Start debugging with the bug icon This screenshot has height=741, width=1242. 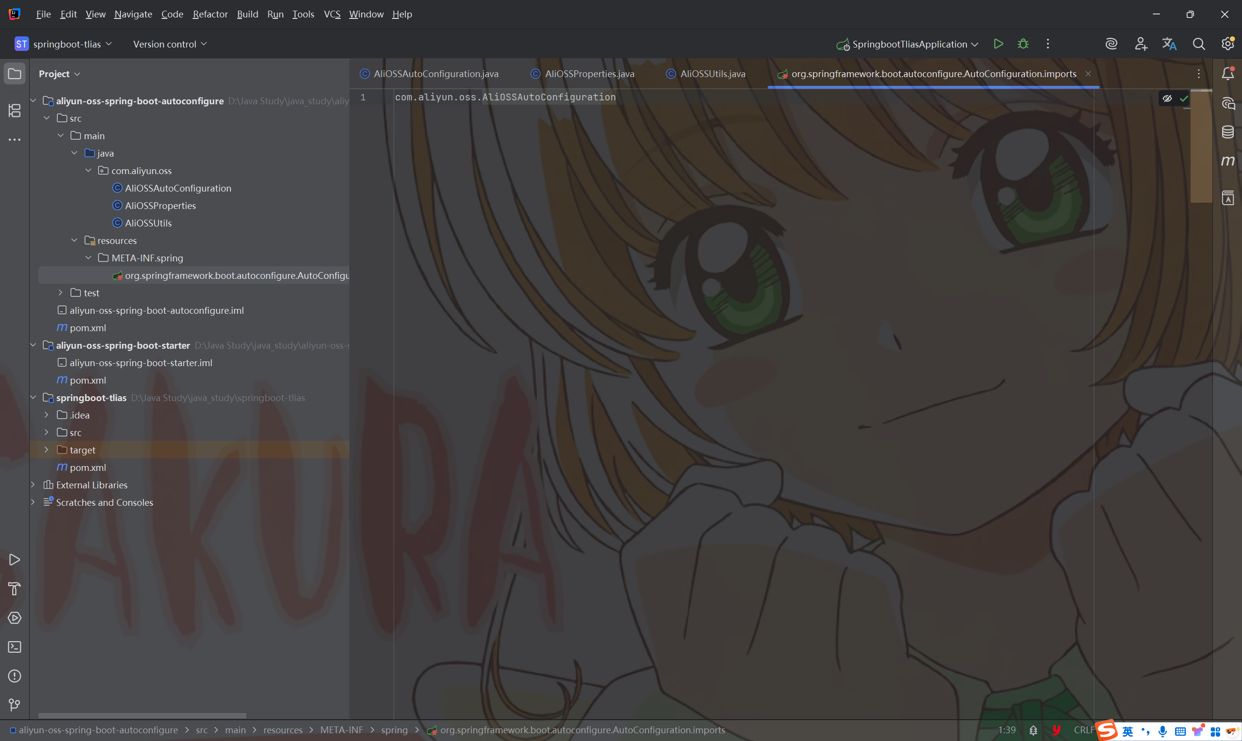[x=1023, y=44]
